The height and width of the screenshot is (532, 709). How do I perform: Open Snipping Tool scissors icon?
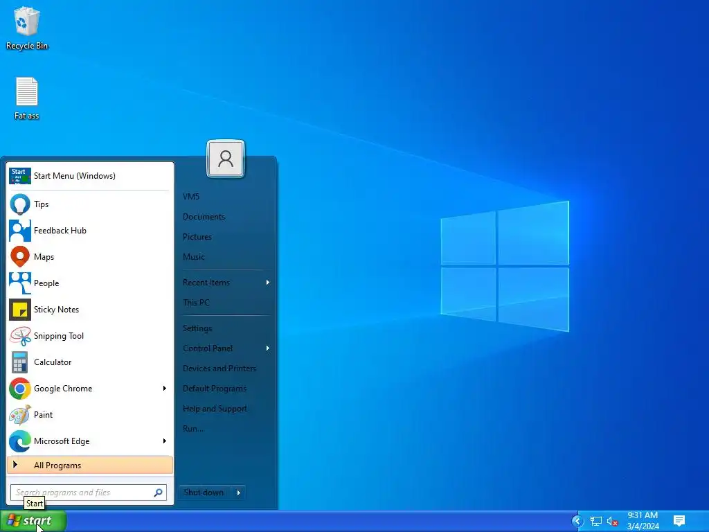click(20, 336)
